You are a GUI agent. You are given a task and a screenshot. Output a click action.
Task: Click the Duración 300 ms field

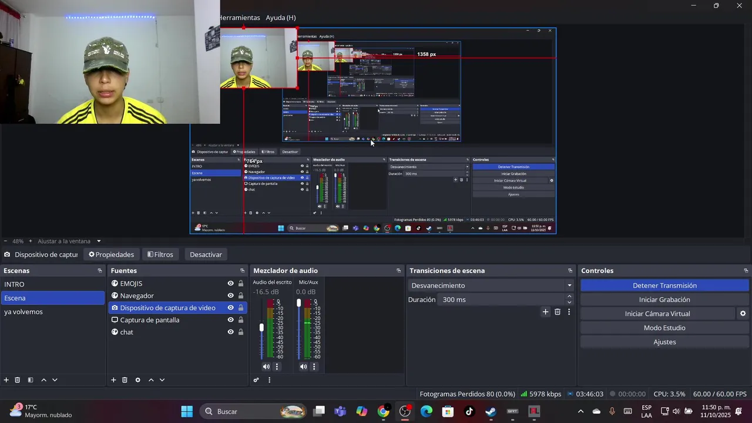502,300
